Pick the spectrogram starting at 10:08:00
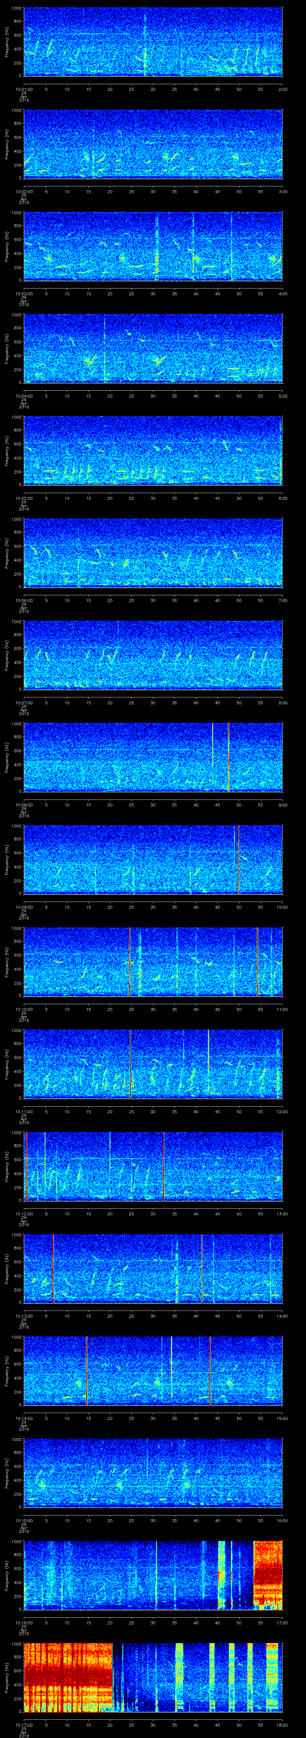 (x=153, y=757)
